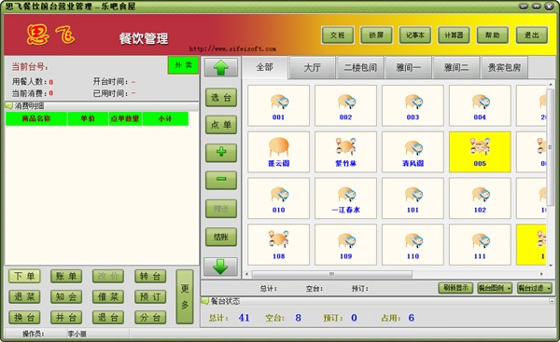Click the 点单 order button
Viewport: 560px width, 342px height.
(x=221, y=125)
